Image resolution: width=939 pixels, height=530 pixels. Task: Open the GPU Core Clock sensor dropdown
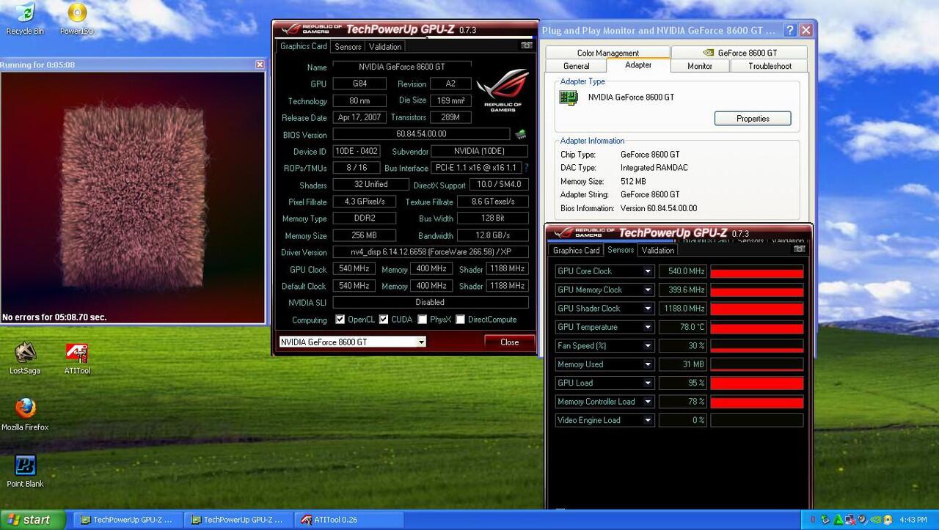[x=648, y=271]
